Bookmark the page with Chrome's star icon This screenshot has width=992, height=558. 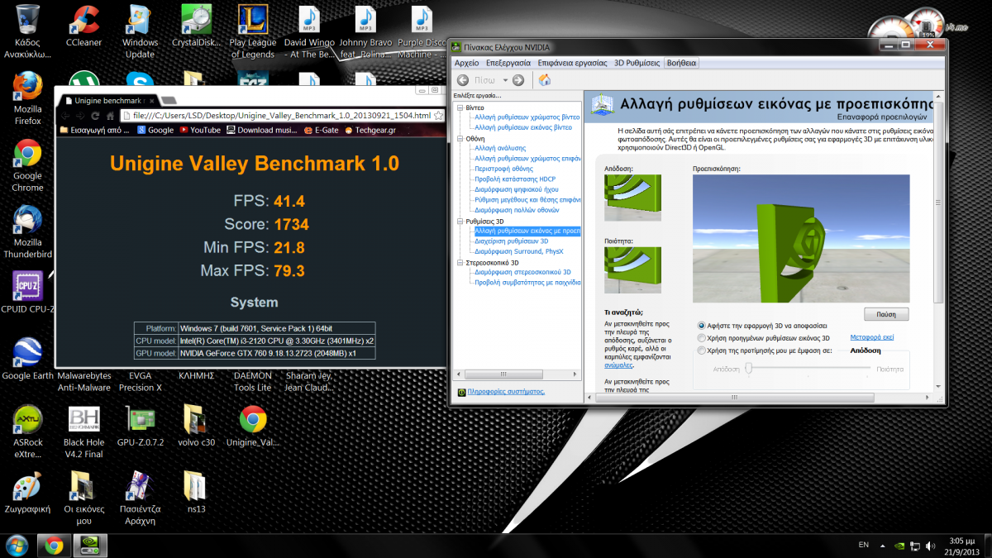click(439, 115)
